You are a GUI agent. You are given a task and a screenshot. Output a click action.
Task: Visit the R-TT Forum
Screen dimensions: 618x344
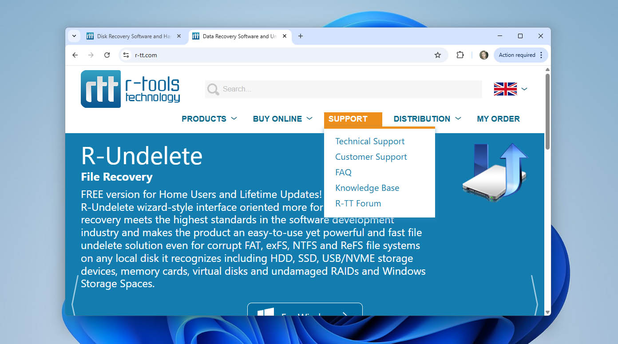tap(358, 203)
